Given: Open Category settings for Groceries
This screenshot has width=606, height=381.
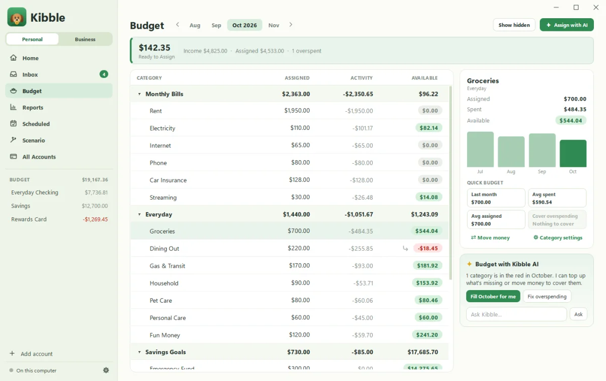Looking at the screenshot, I should [x=558, y=237].
